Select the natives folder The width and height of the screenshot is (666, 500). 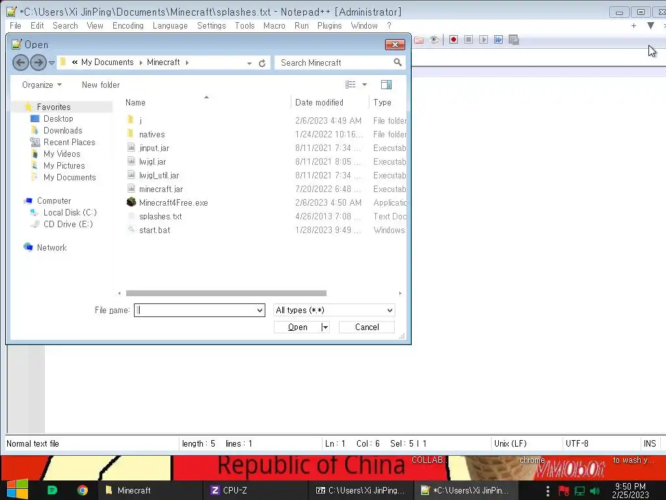click(x=152, y=134)
